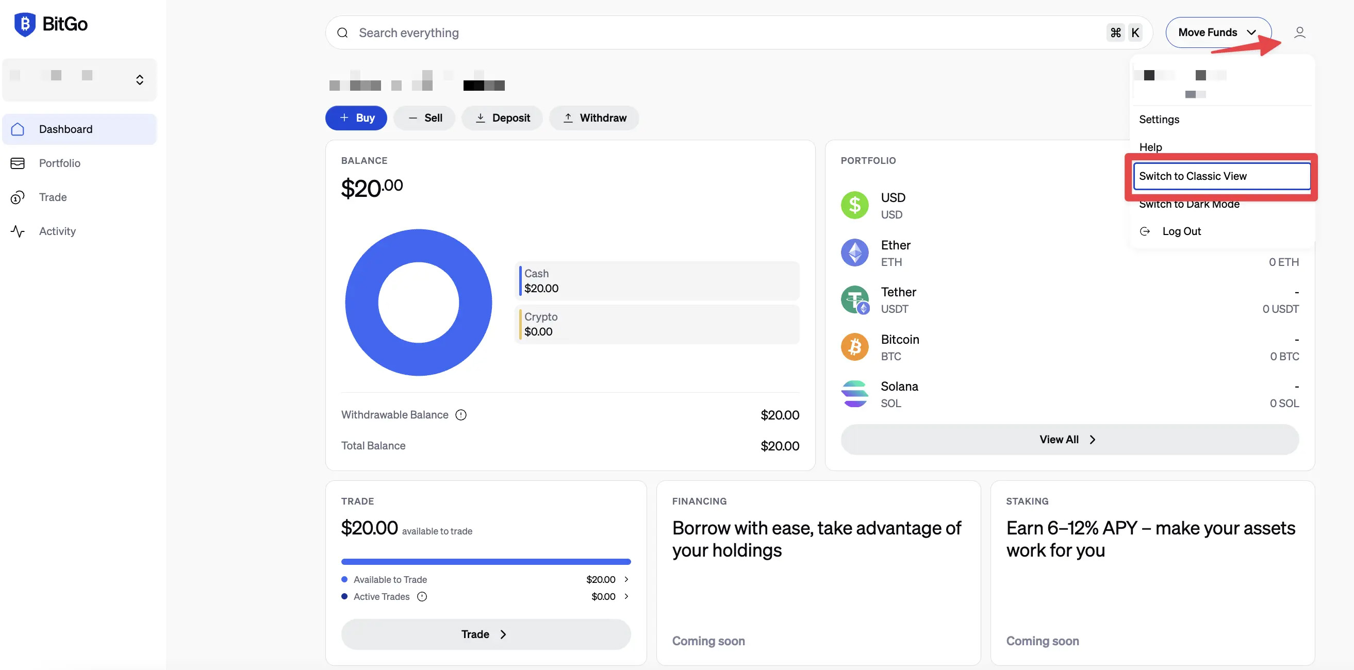1354x670 pixels.
Task: Click the Bitcoin BTC coin icon
Action: (855, 346)
